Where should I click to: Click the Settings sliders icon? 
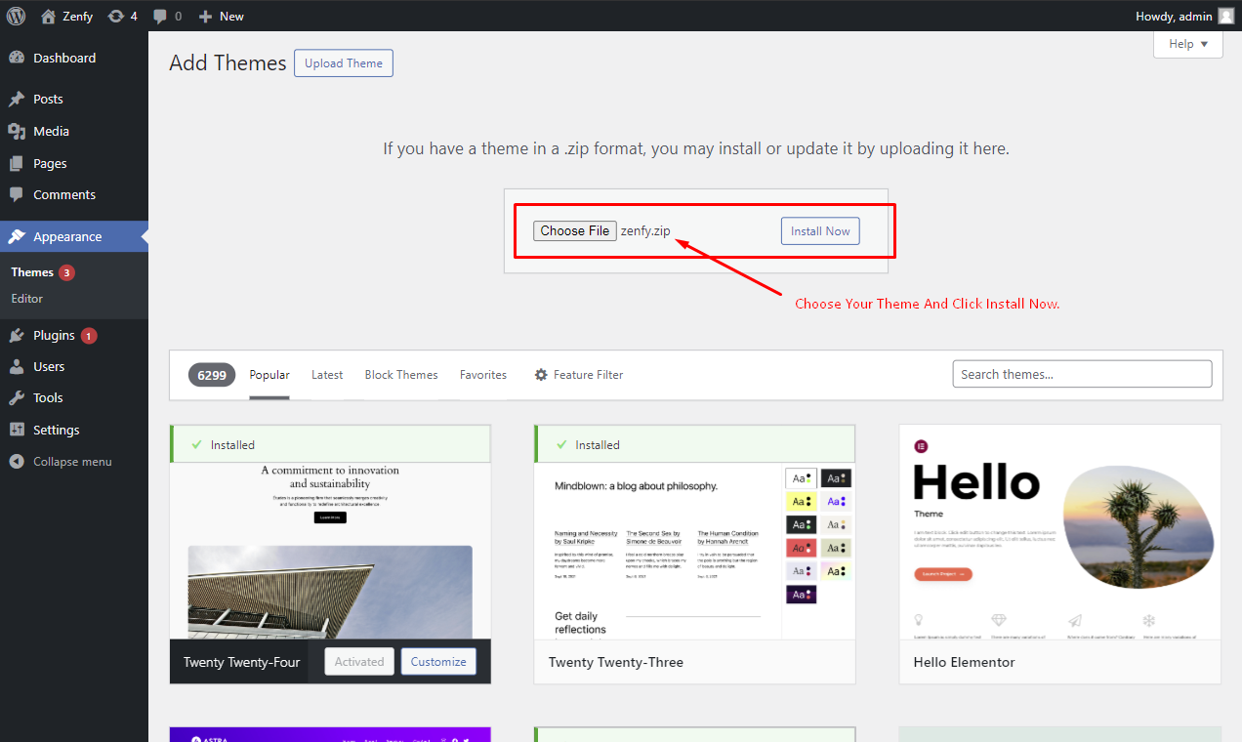(17, 430)
